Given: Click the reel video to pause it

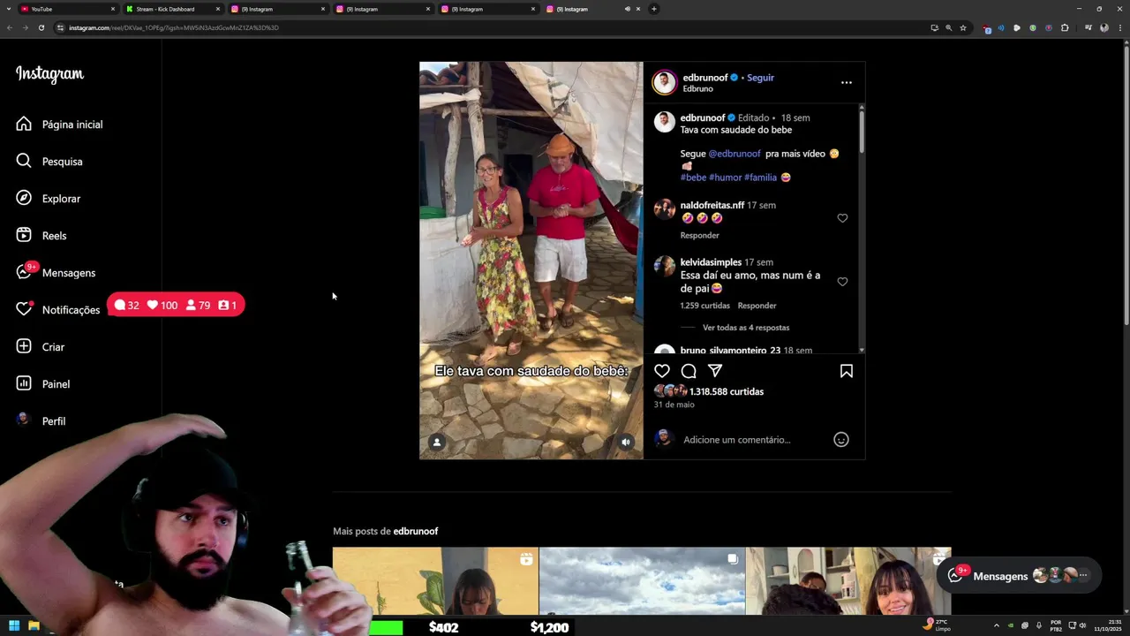Looking at the screenshot, I should click(x=531, y=261).
